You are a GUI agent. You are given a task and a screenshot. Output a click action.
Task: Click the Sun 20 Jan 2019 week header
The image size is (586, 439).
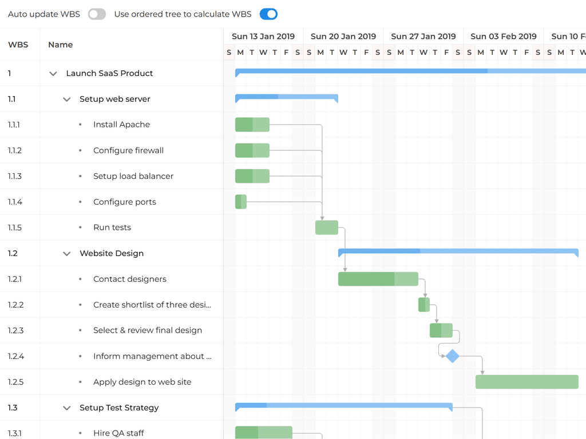pyautogui.click(x=343, y=37)
